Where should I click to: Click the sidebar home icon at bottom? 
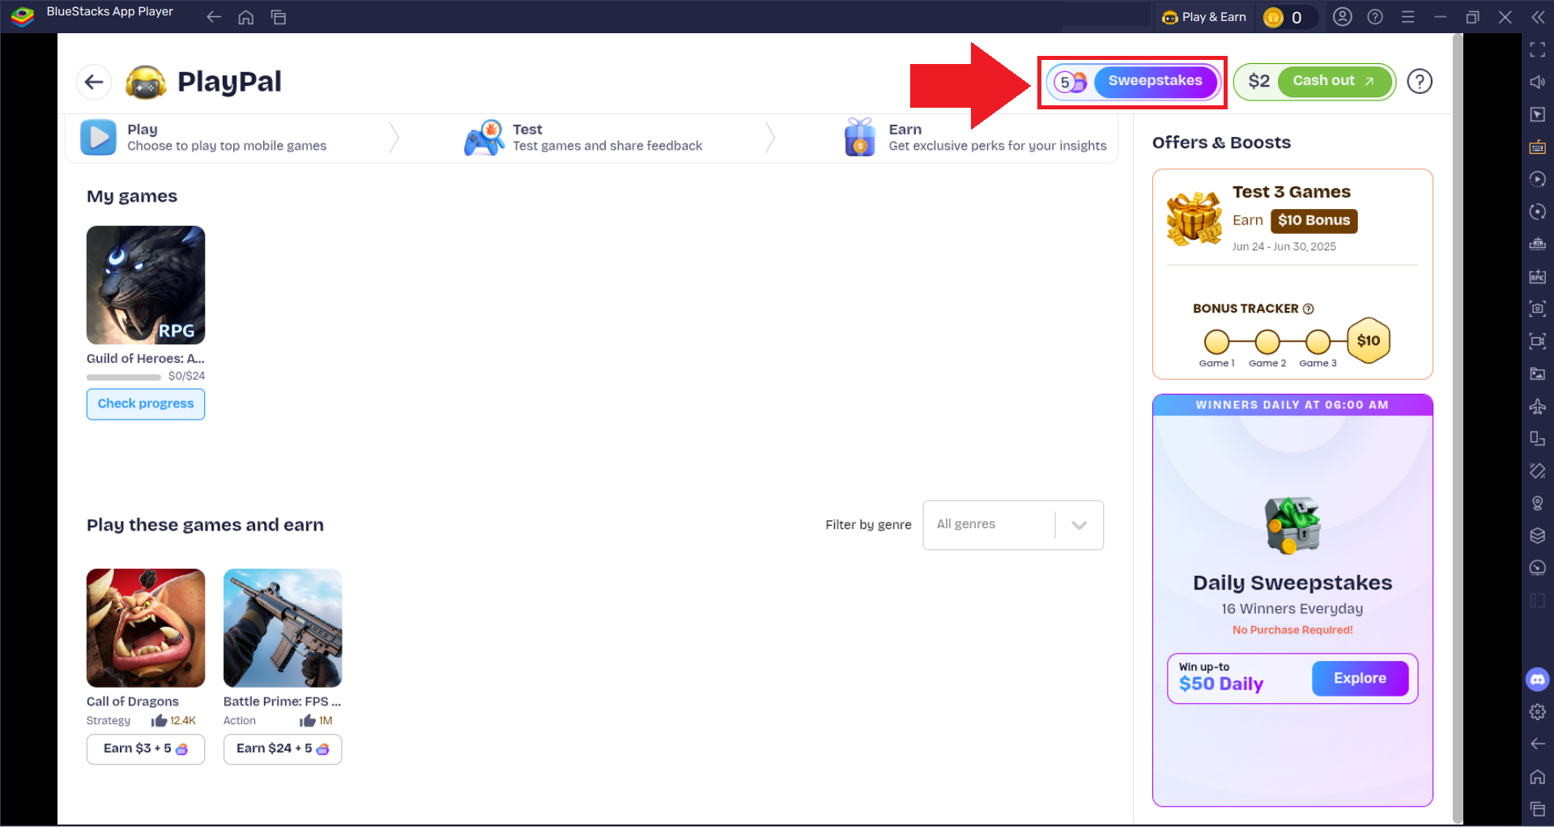[x=1537, y=776]
